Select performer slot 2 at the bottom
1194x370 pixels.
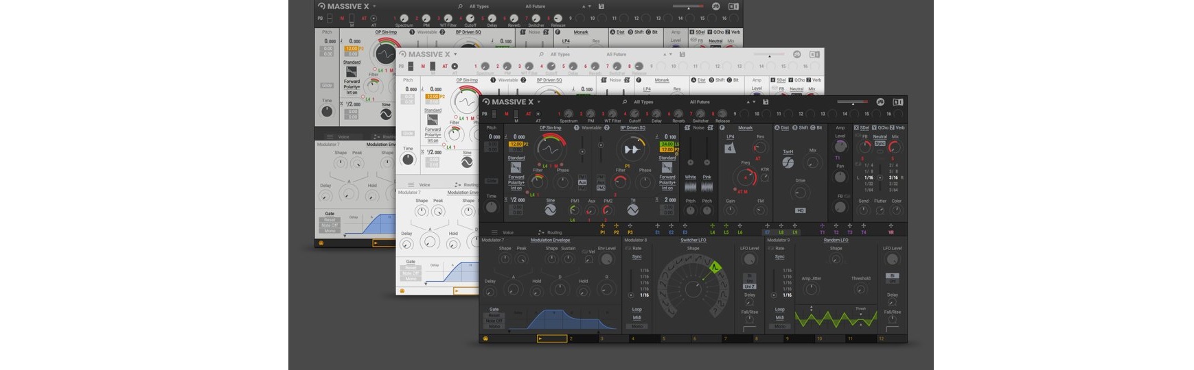coord(582,338)
